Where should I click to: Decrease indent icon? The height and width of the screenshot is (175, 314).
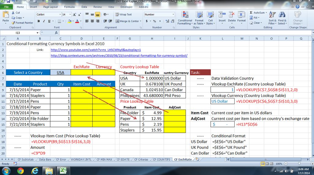click(x=105, y=21)
